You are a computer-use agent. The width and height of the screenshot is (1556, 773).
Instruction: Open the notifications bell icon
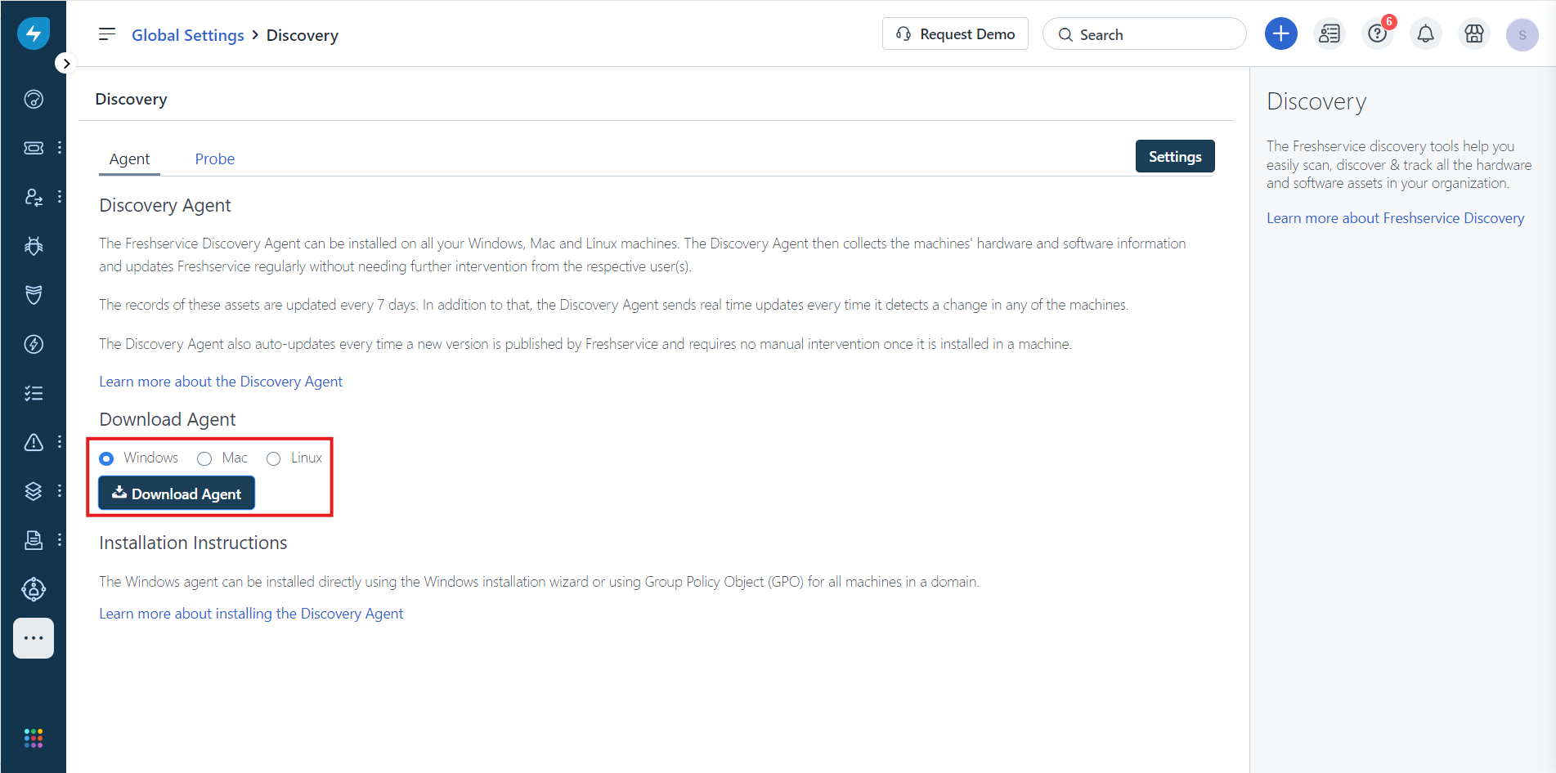point(1425,34)
